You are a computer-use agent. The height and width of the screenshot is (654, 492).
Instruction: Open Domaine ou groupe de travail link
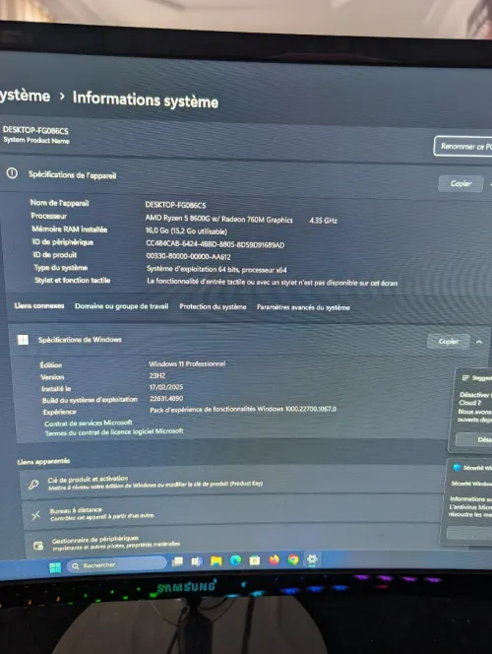pyautogui.click(x=122, y=306)
